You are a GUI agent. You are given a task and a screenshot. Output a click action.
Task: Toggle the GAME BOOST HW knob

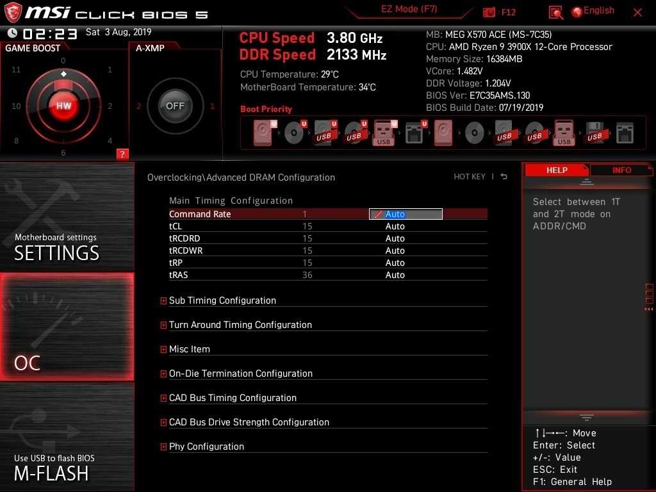point(63,106)
